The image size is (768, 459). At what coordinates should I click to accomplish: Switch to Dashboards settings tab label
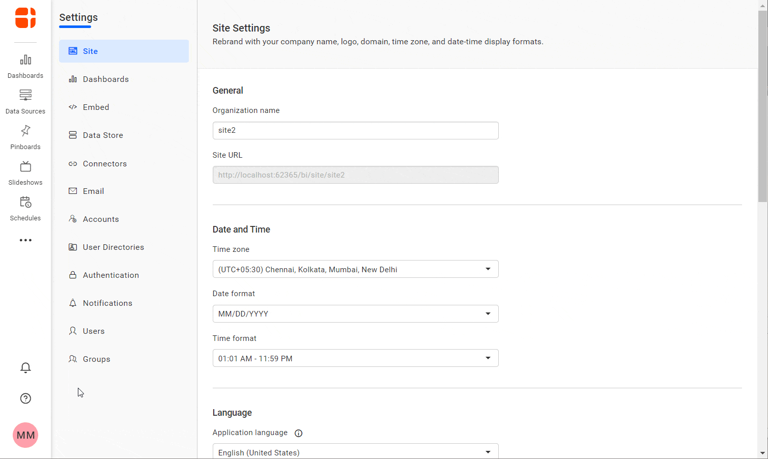point(106,79)
